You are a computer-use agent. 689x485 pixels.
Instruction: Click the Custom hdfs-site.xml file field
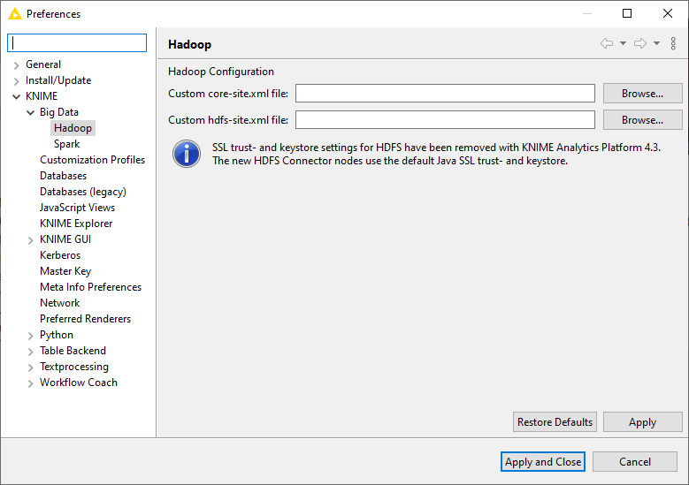(445, 120)
